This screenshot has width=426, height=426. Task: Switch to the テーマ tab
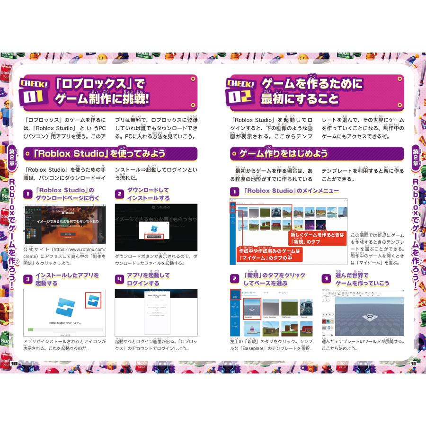(266, 293)
